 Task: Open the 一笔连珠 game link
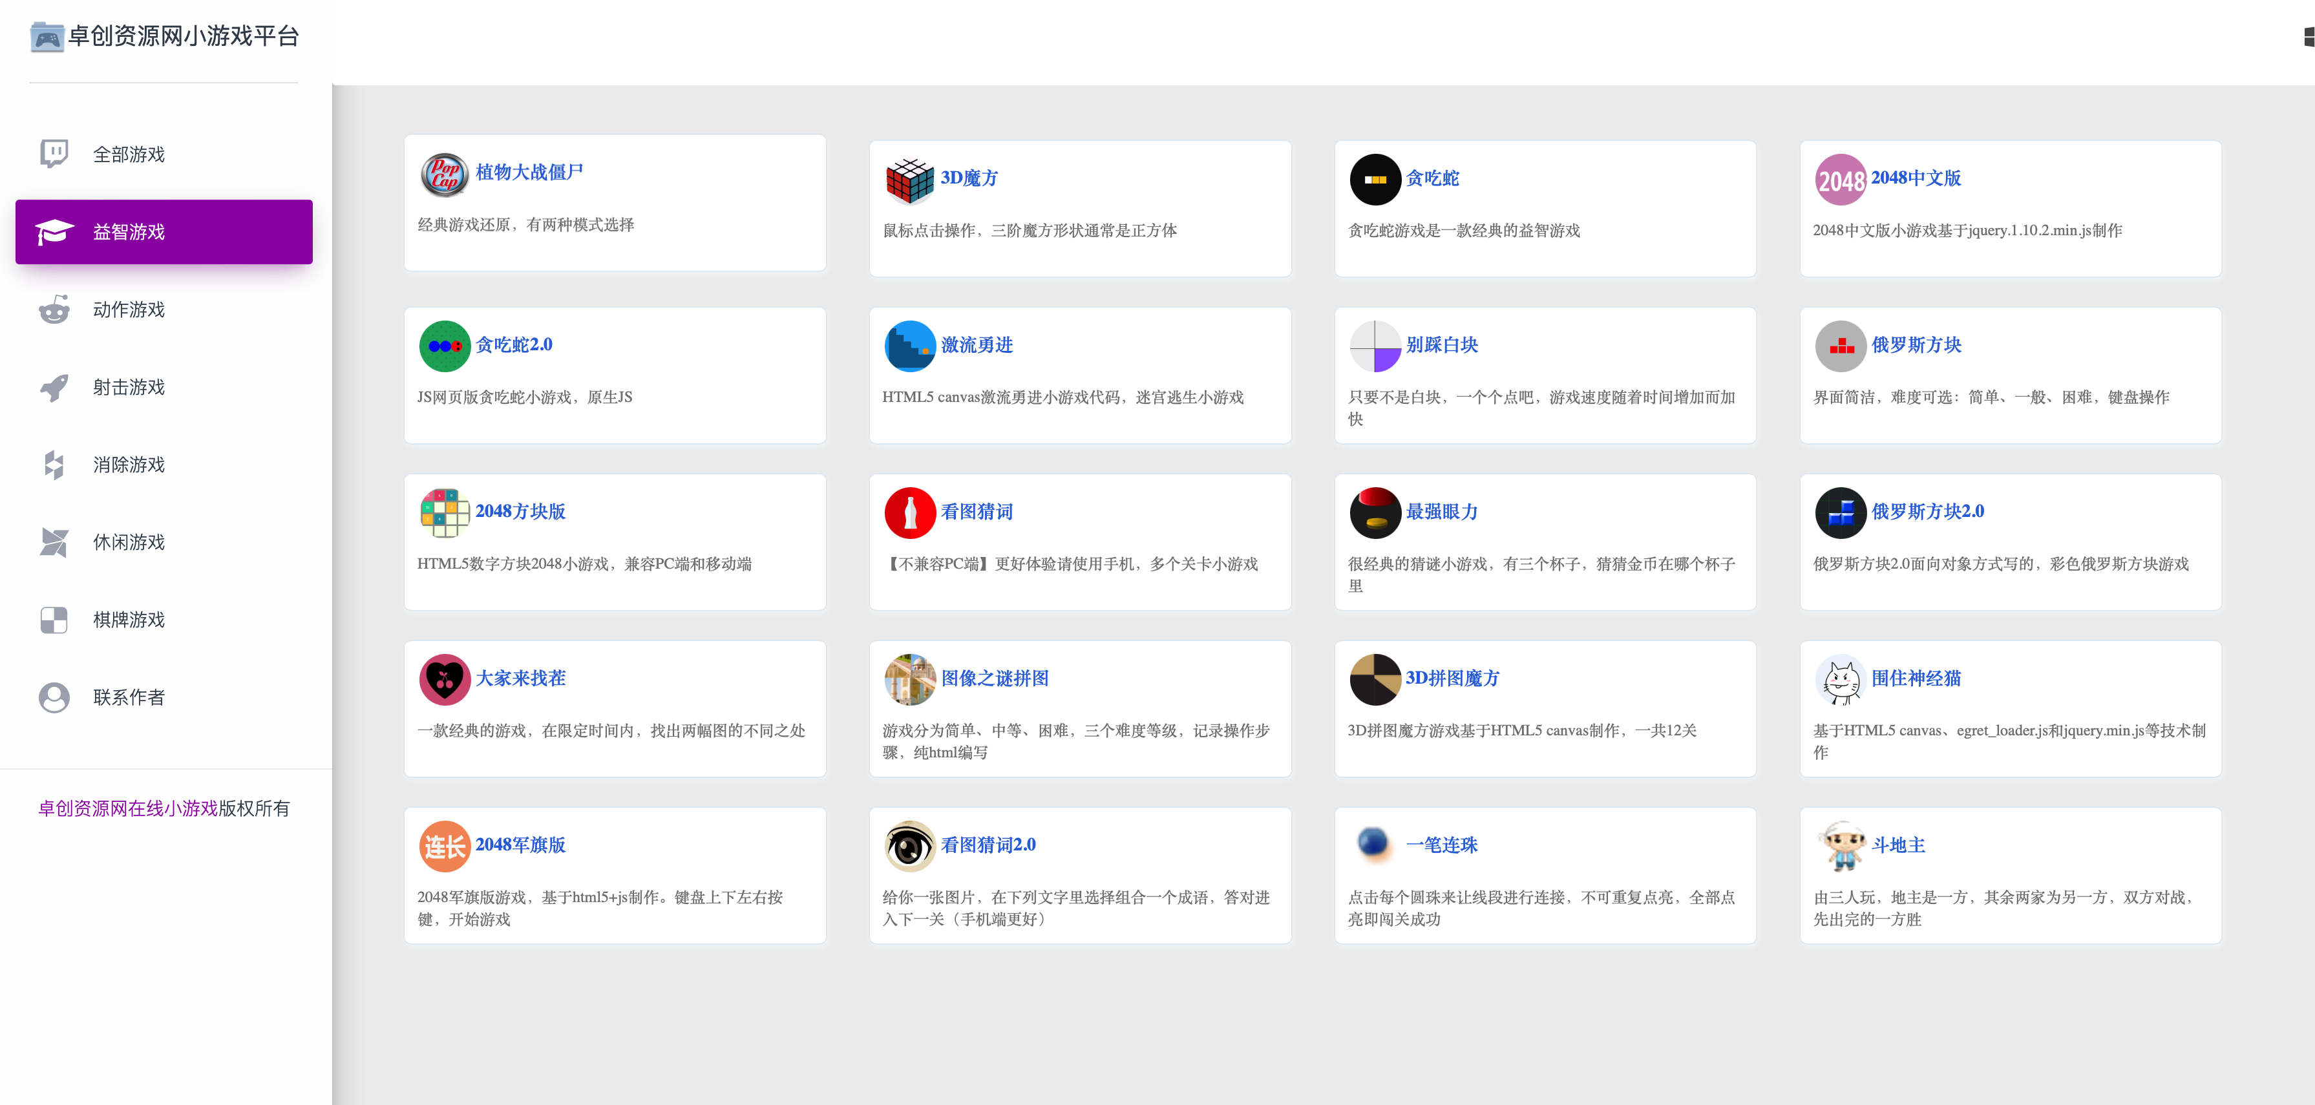coord(1441,845)
